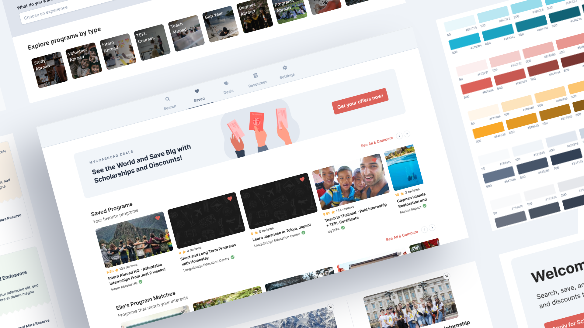Click the verified checkmark next to Marine Impact
584x328 pixels.
click(425, 206)
